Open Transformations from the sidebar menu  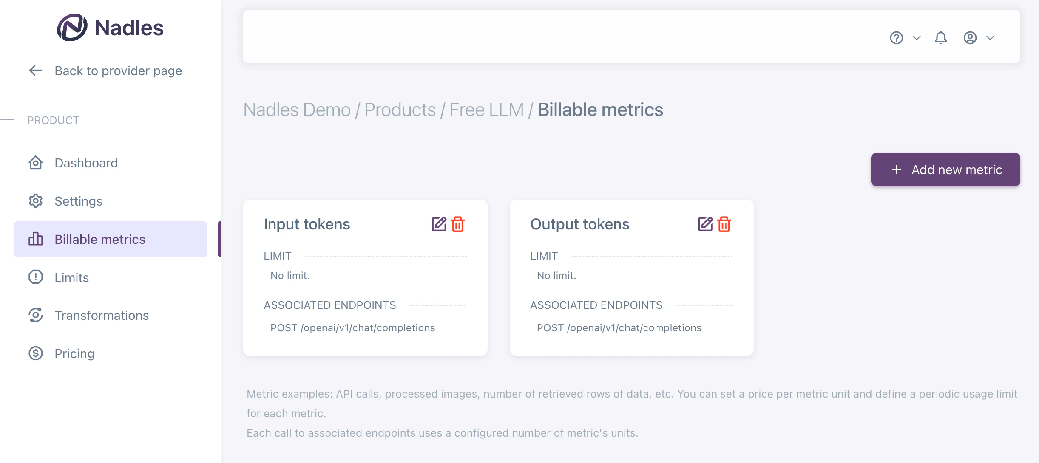(102, 315)
